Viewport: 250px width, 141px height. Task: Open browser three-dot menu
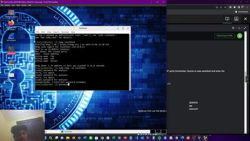click(x=247, y=7)
